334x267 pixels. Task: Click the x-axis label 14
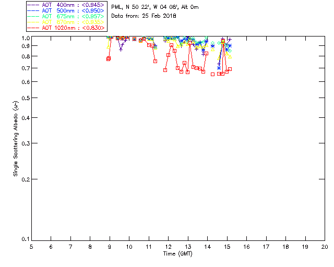[208, 247]
